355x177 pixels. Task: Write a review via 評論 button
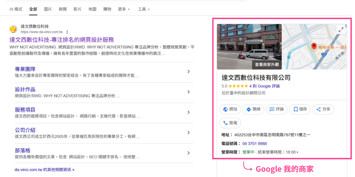[277, 109]
